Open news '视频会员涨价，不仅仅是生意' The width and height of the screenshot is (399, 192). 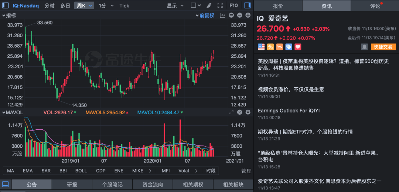coord(291,90)
